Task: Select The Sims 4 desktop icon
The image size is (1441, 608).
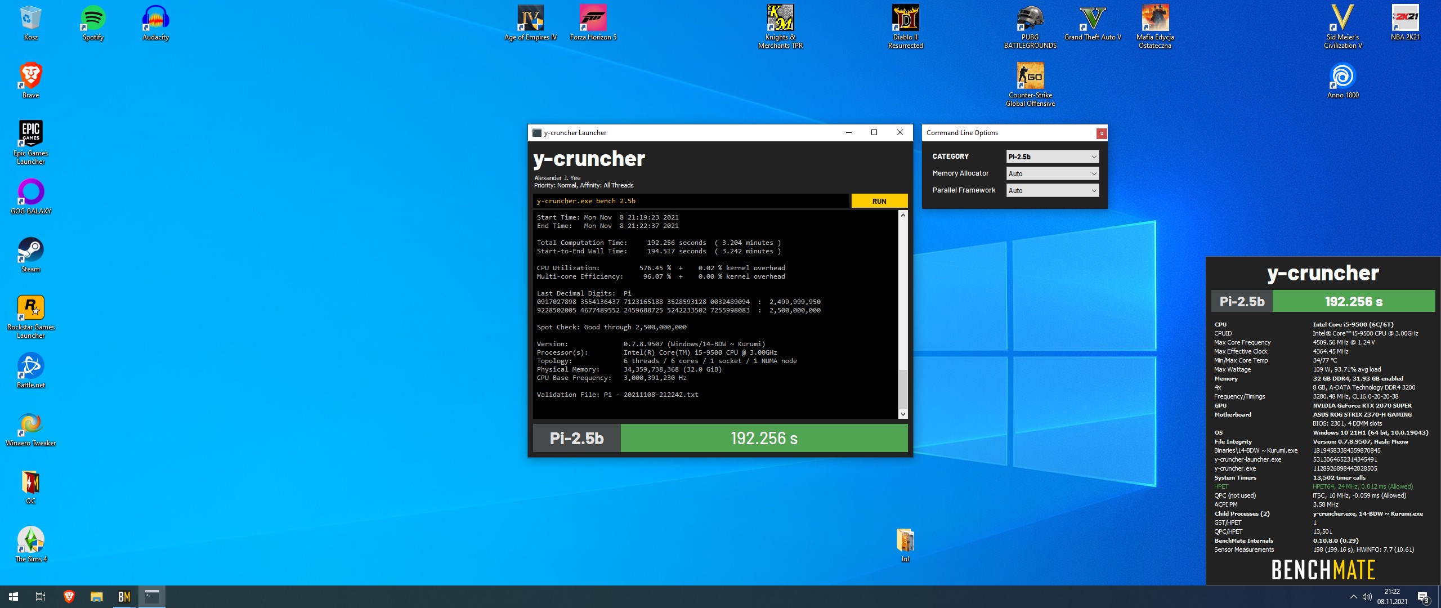Action: click(x=30, y=544)
